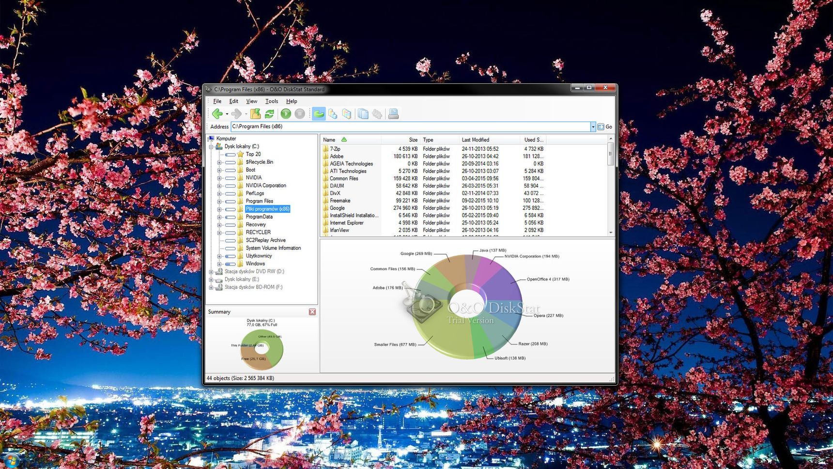The image size is (833, 469).
Task: Toggle the highlighted folder view toolbar button
Action: (319, 114)
